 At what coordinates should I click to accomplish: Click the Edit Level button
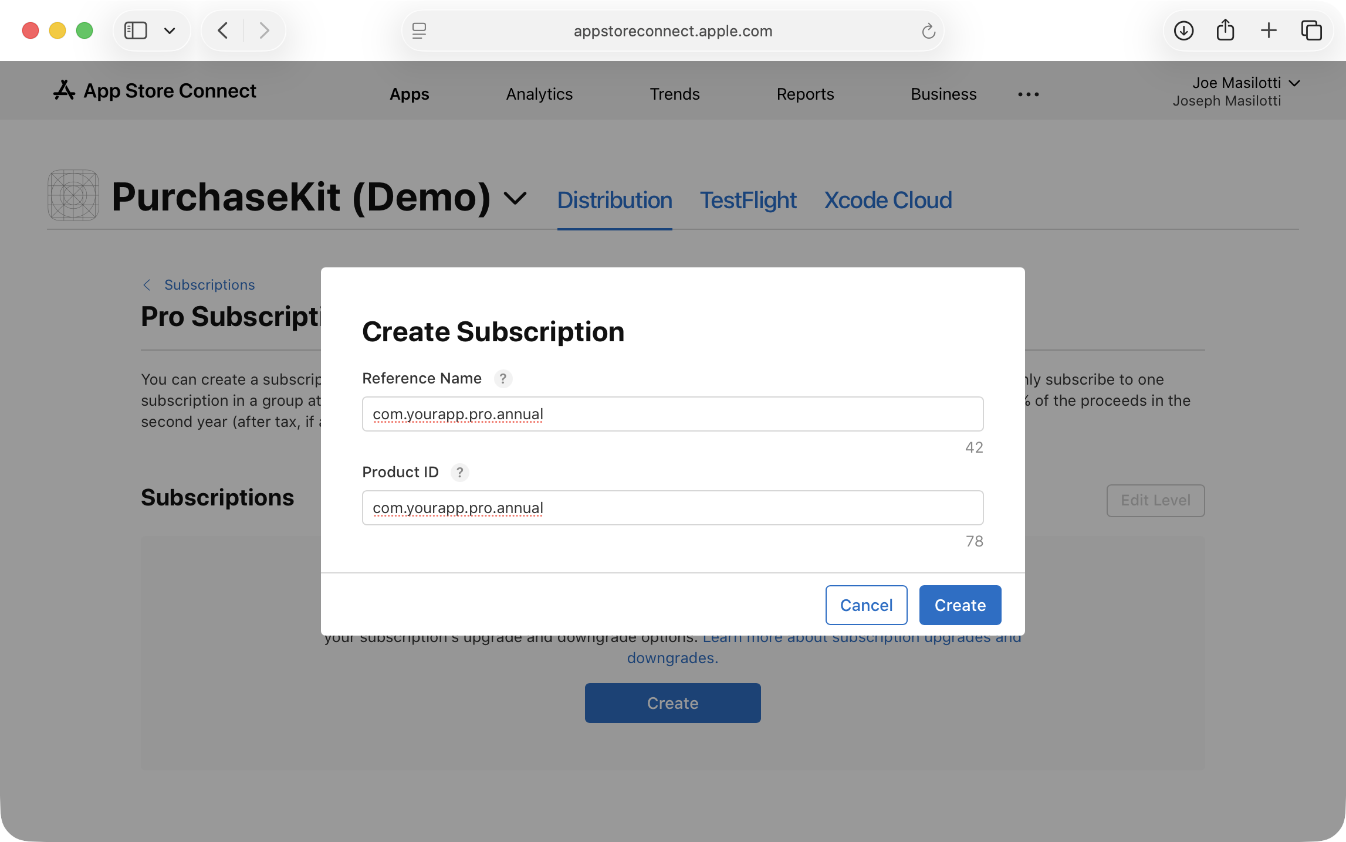pos(1155,500)
